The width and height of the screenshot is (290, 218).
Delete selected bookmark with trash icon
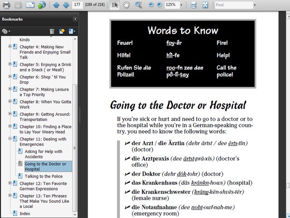[52, 31]
